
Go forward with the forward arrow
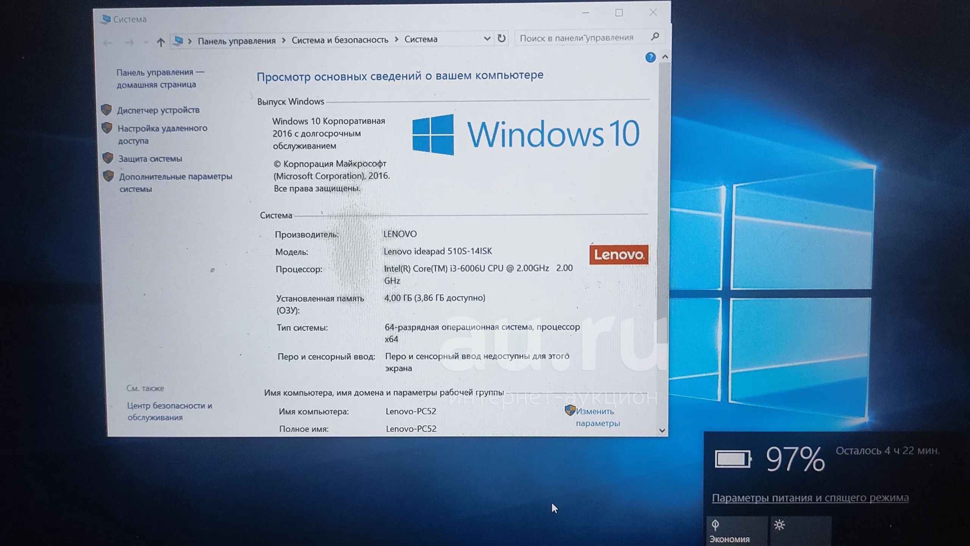129,42
